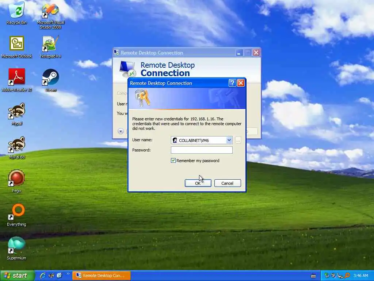Select the Steam desktop shortcut
The width and height of the screenshot is (374, 281).
coord(50,80)
